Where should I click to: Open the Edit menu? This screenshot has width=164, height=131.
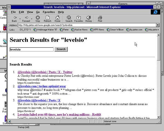(x=21, y=12)
